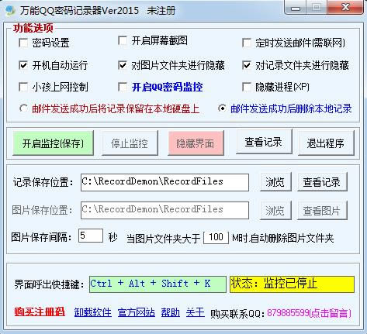367x334 pixels.
Task: Uncheck 对图片文件夹进行隐藏 checkbox
Action: tap(123, 65)
